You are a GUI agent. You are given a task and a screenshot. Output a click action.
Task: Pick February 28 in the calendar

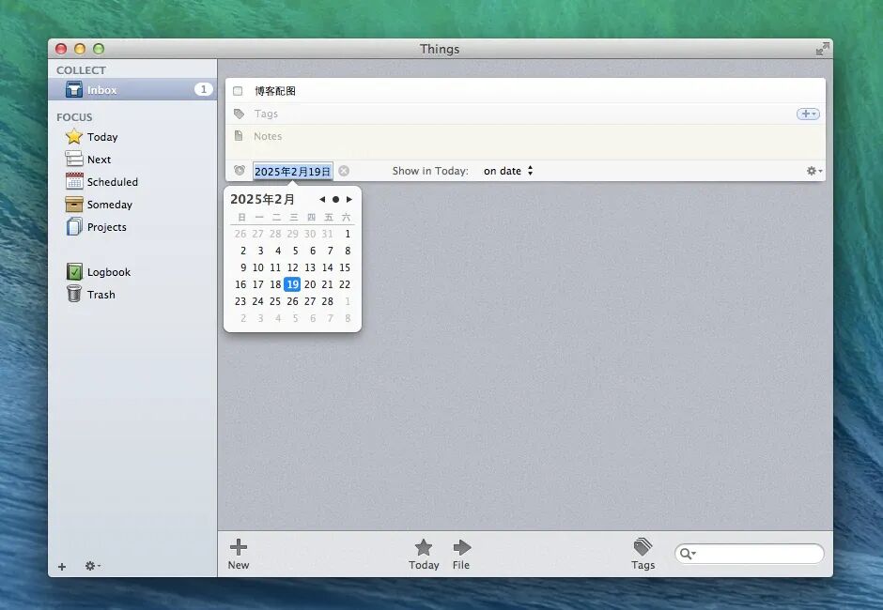click(327, 301)
